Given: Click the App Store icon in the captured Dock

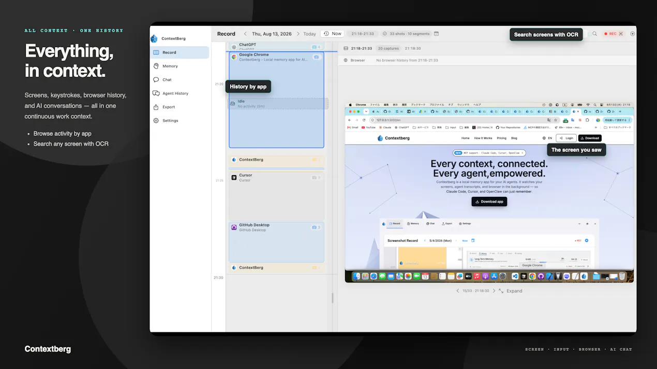Looking at the screenshot, I should pyautogui.click(x=494, y=276).
